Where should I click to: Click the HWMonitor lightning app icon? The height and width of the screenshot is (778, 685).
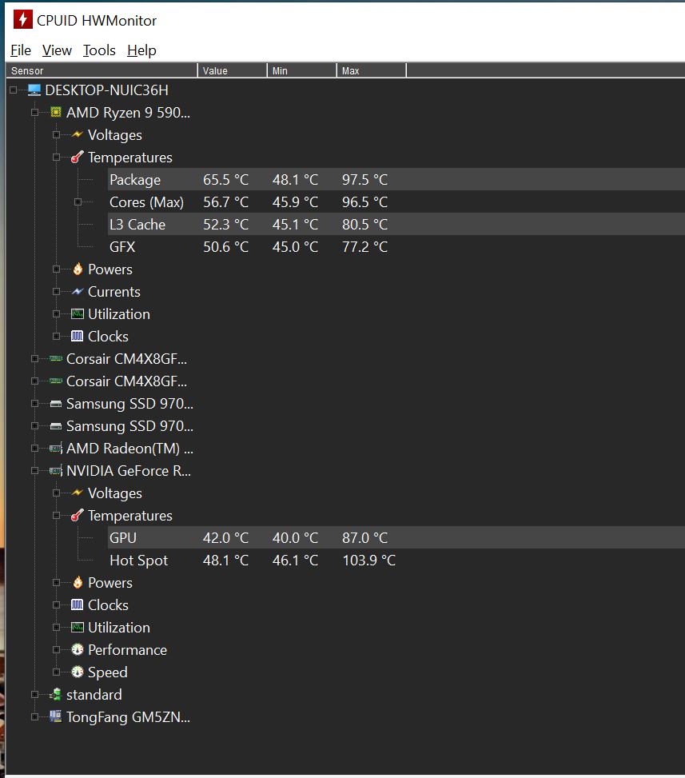pos(22,20)
